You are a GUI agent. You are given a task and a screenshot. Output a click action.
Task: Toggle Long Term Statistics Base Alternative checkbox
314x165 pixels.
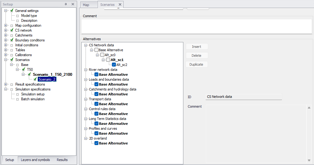(x=96, y=124)
